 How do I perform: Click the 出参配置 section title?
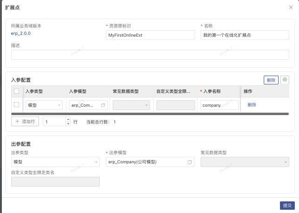pyautogui.click(x=21, y=144)
